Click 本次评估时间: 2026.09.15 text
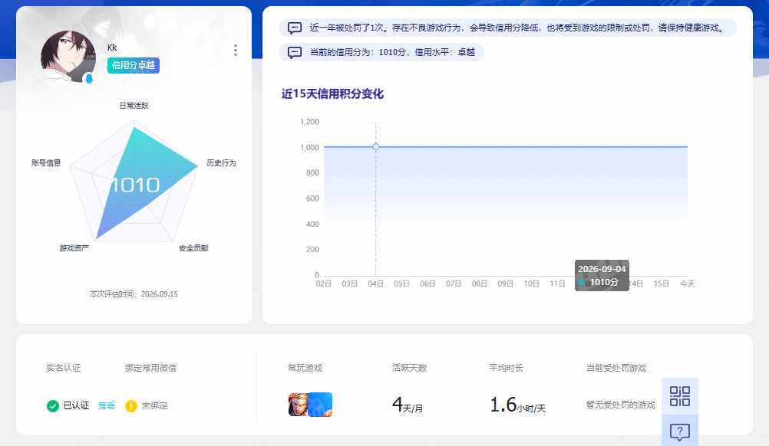 coord(134,294)
